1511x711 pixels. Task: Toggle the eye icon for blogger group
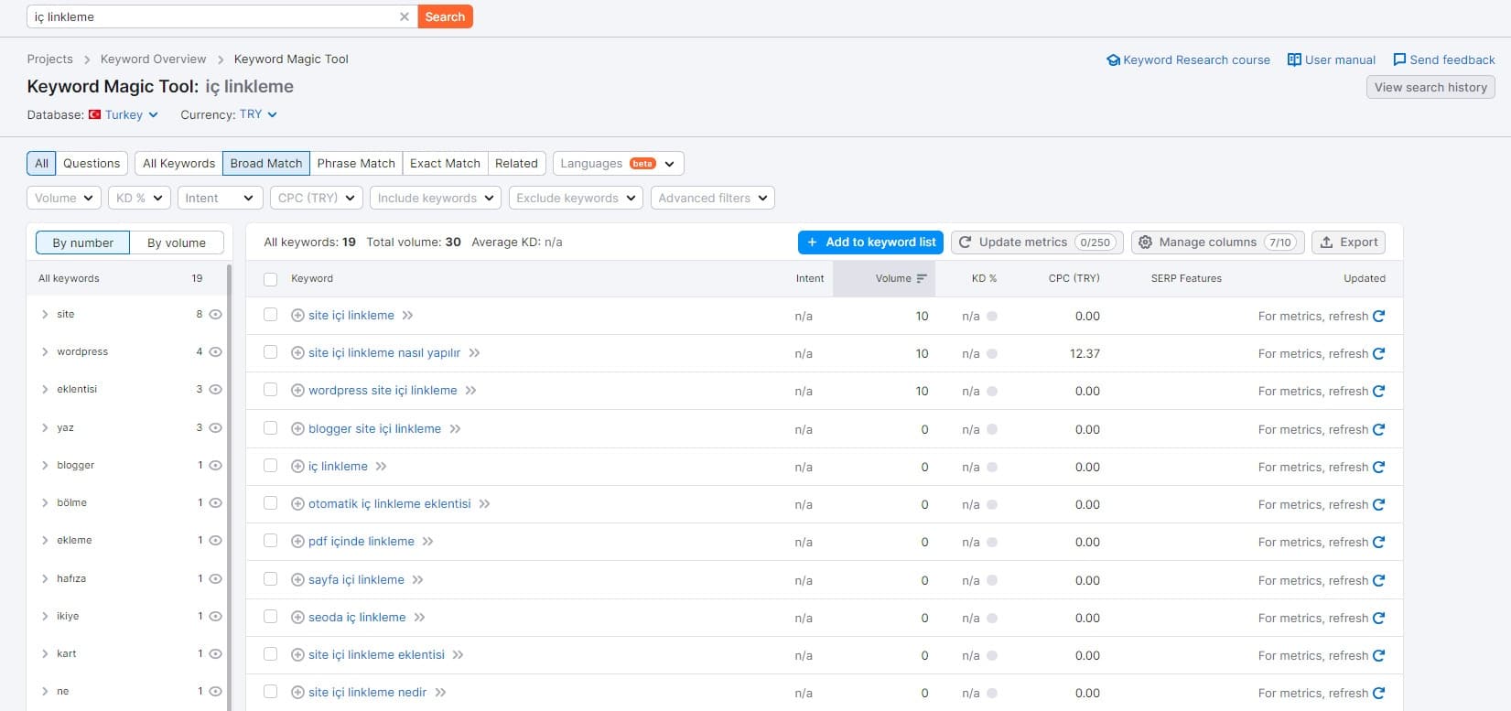click(x=216, y=465)
